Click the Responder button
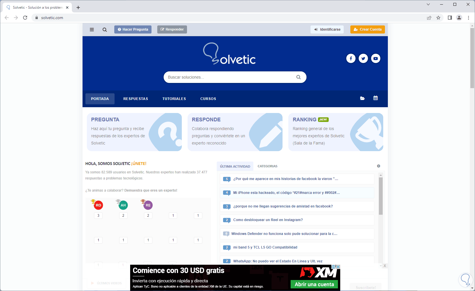475x291 pixels. (172, 29)
